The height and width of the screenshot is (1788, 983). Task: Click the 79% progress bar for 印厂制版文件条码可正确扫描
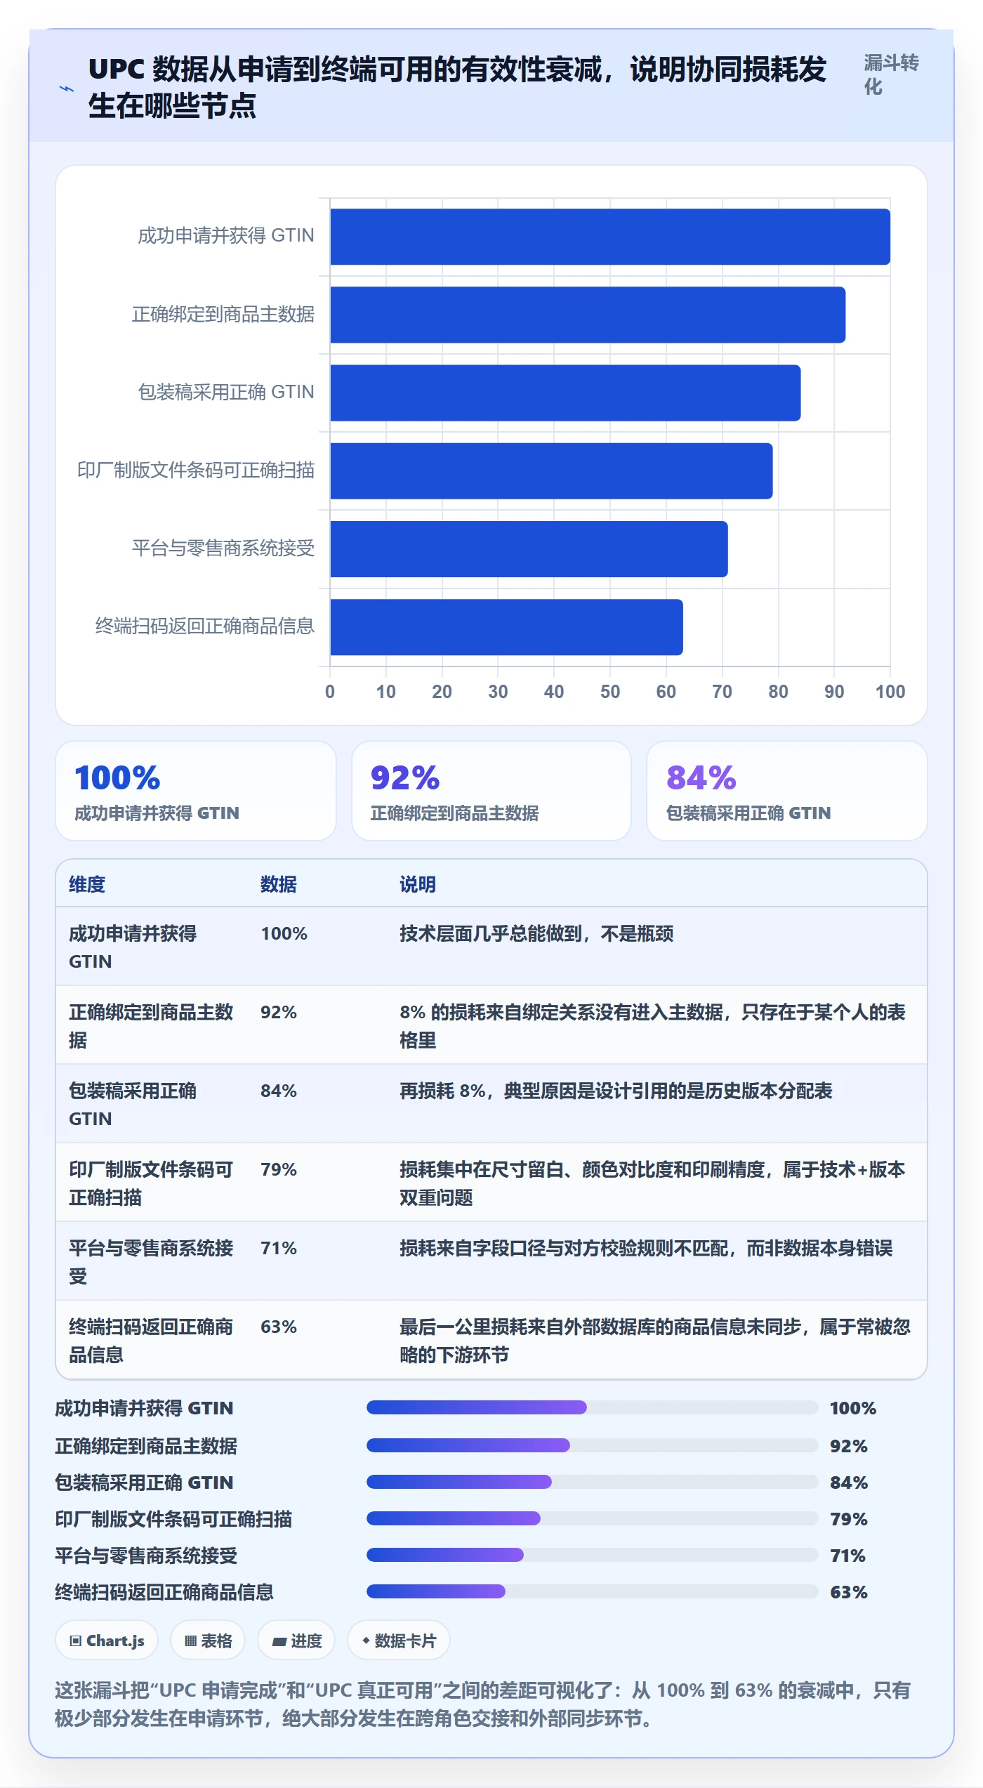click(593, 1518)
